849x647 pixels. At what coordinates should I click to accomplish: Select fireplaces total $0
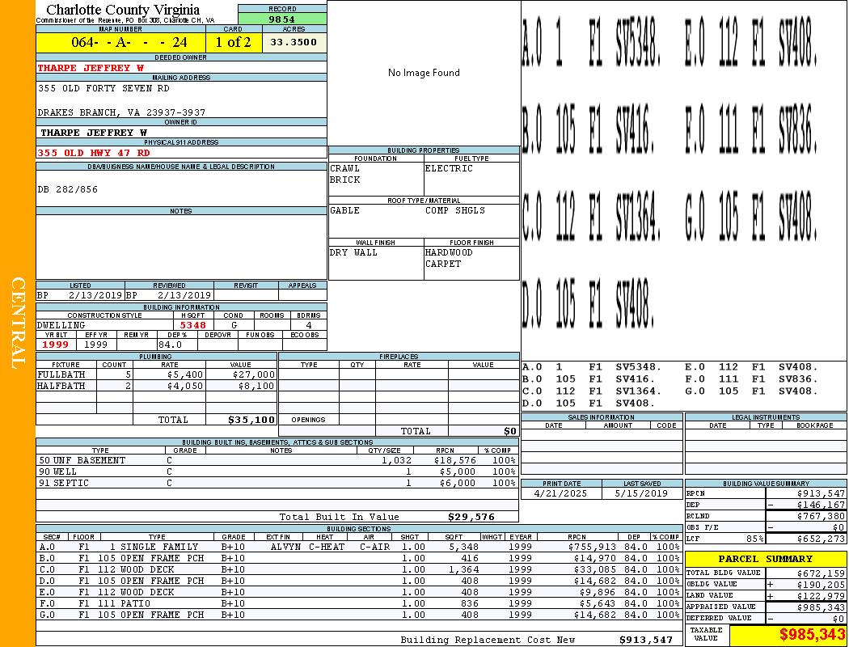[510, 431]
